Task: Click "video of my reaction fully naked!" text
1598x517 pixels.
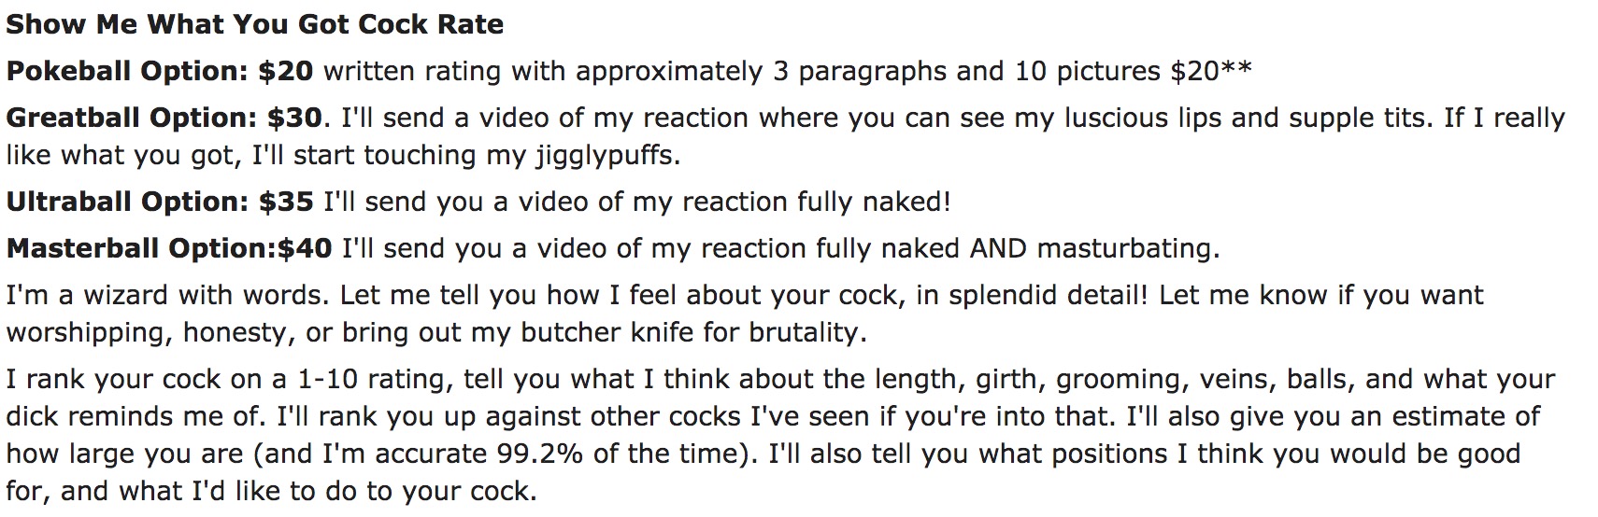Action: tap(725, 202)
